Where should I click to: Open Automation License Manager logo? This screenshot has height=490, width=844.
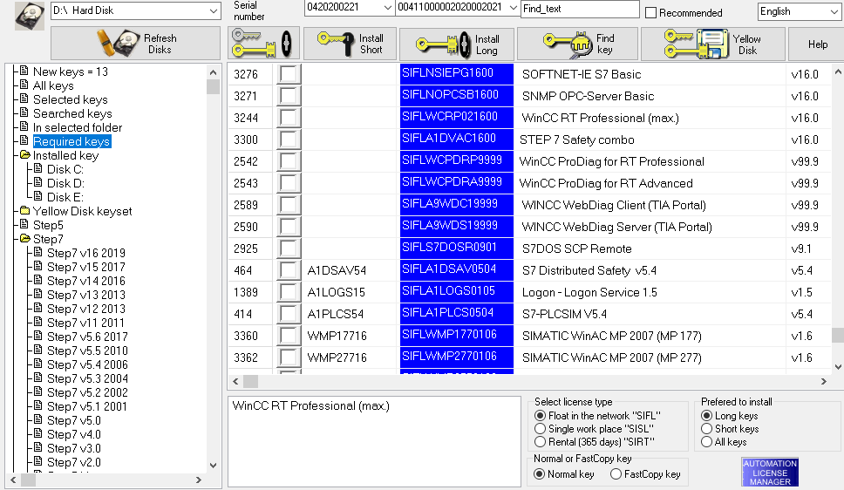(770, 473)
